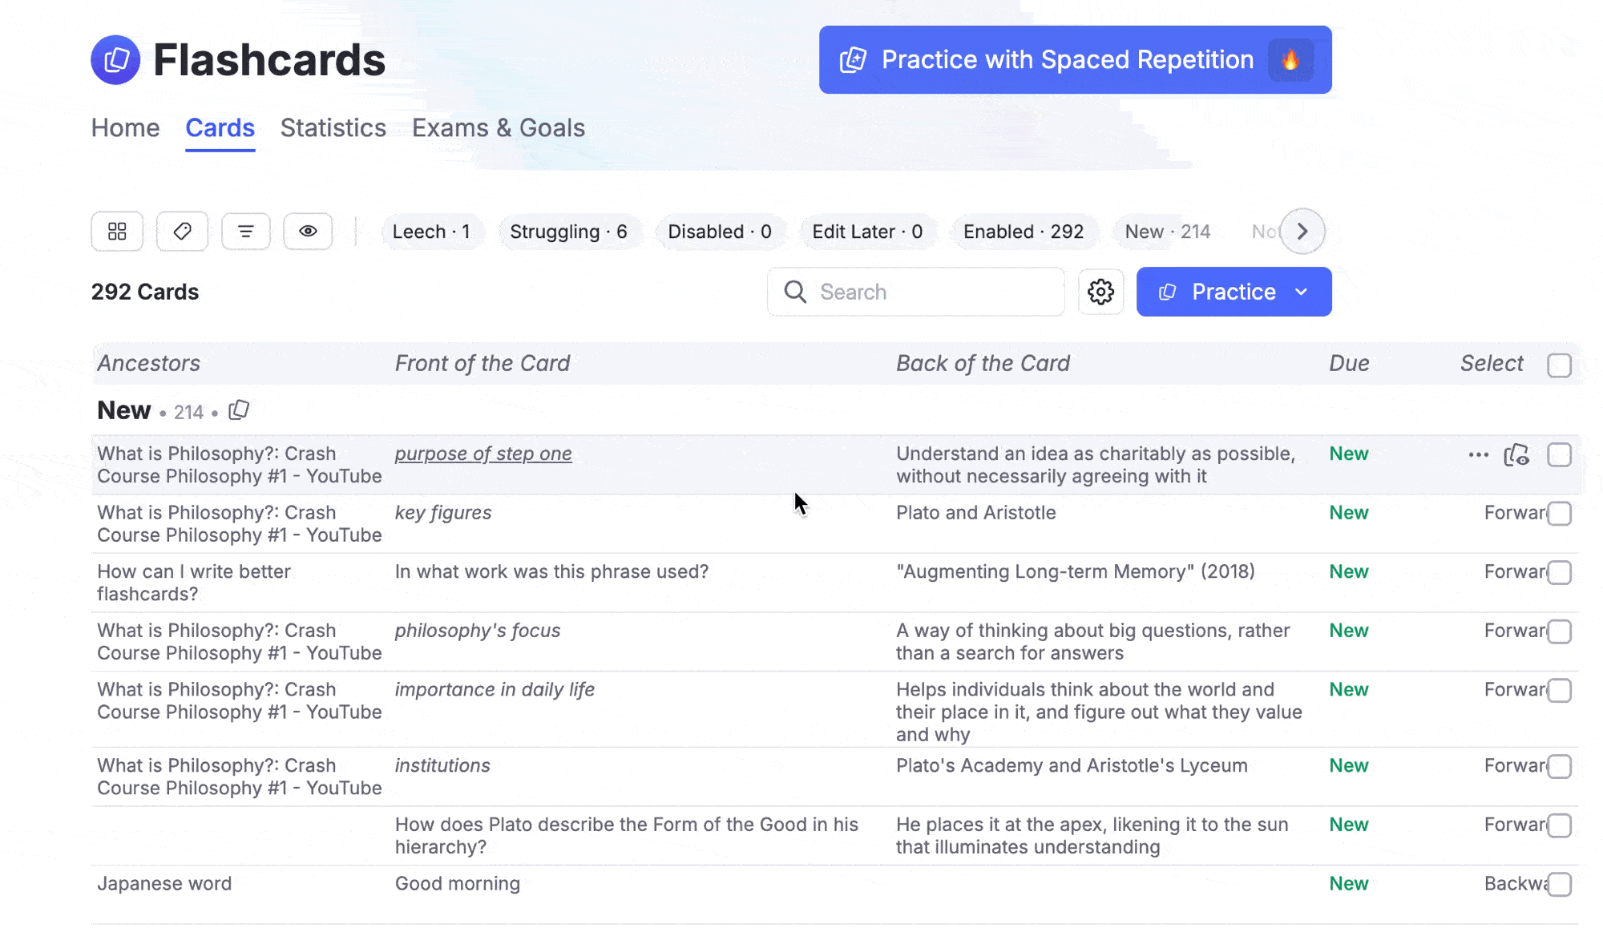This screenshot has width=1603, height=928.
Task: Open the card table settings gear
Action: coord(1100,292)
